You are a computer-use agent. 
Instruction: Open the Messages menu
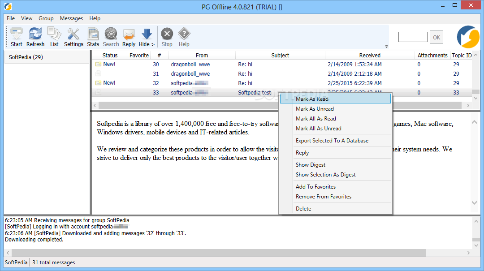coord(71,18)
